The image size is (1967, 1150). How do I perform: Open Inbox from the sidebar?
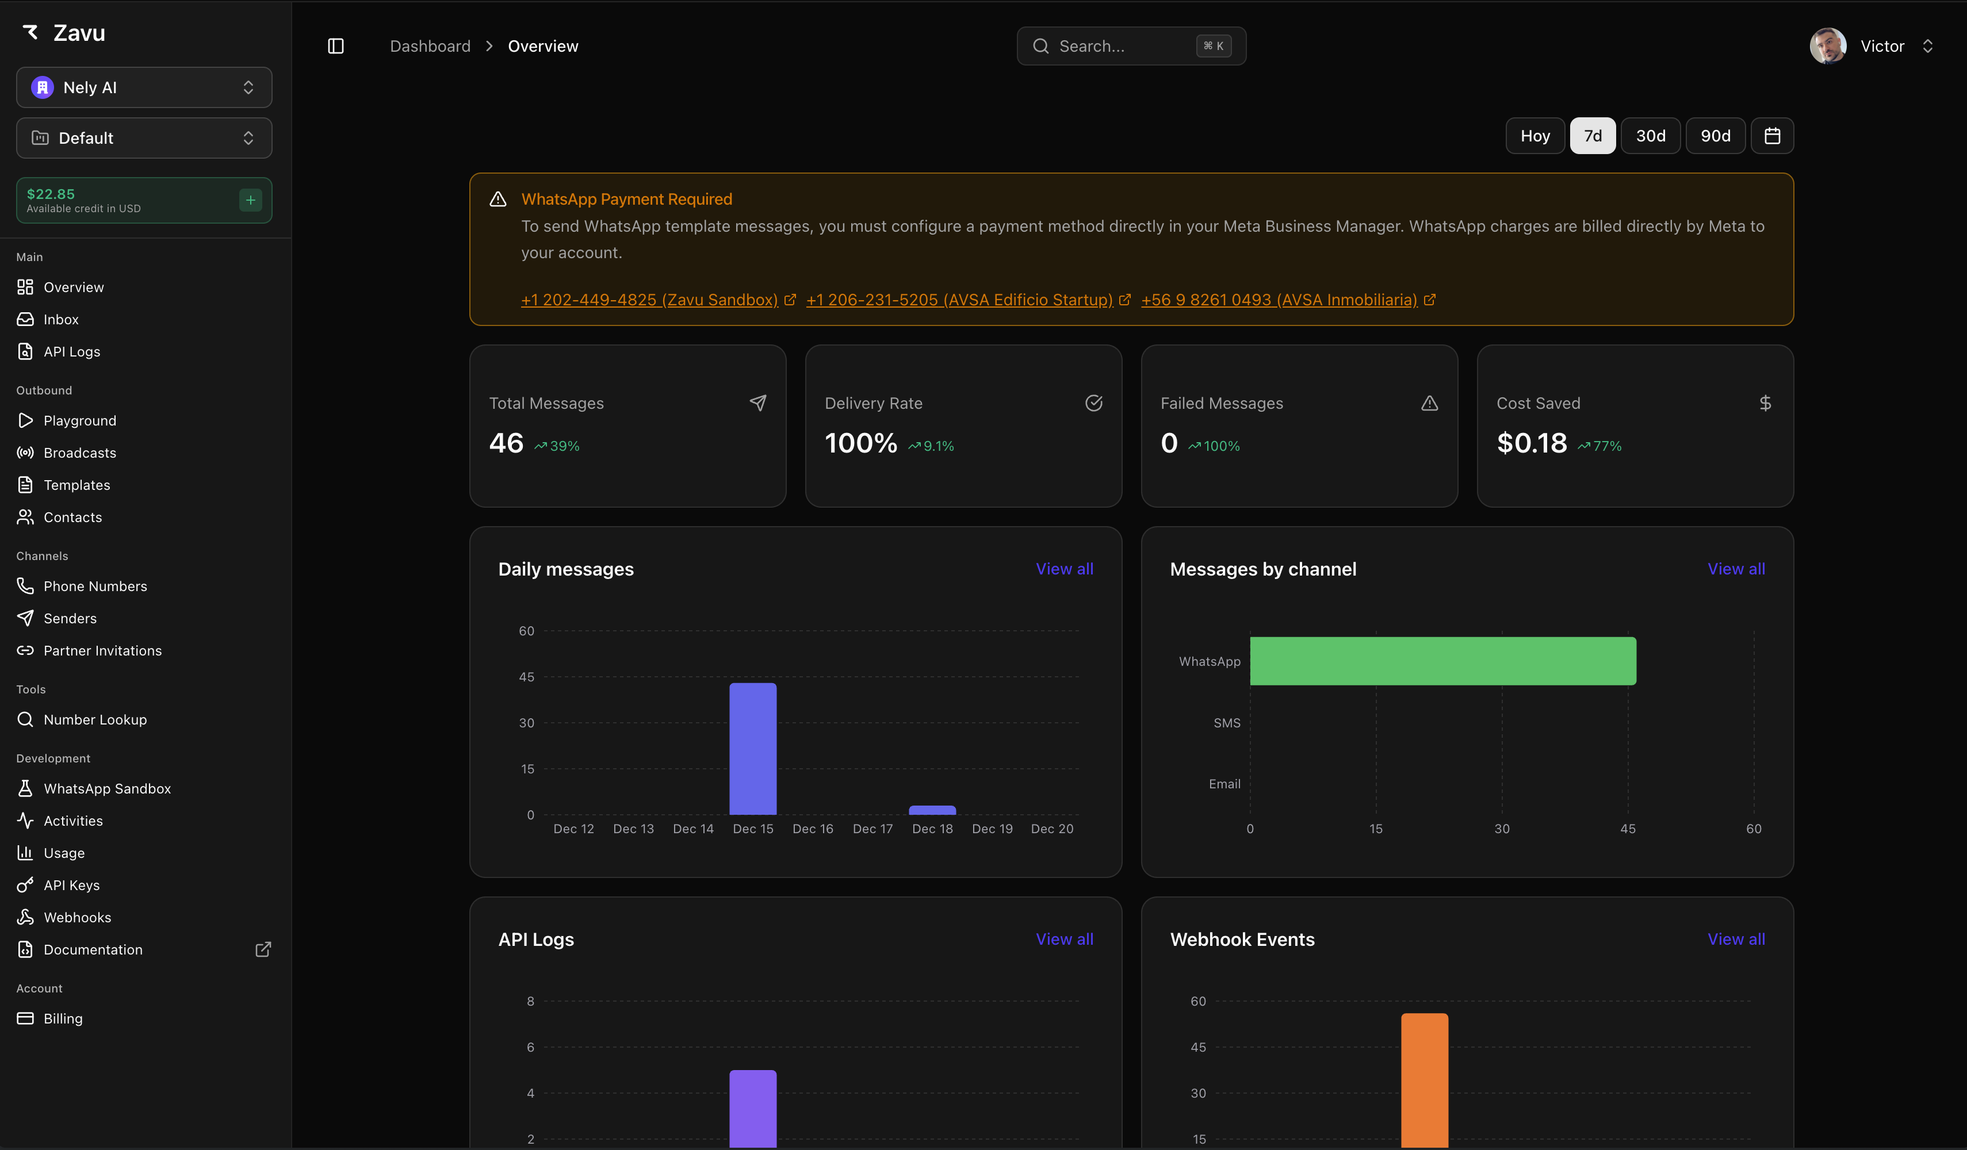[61, 319]
